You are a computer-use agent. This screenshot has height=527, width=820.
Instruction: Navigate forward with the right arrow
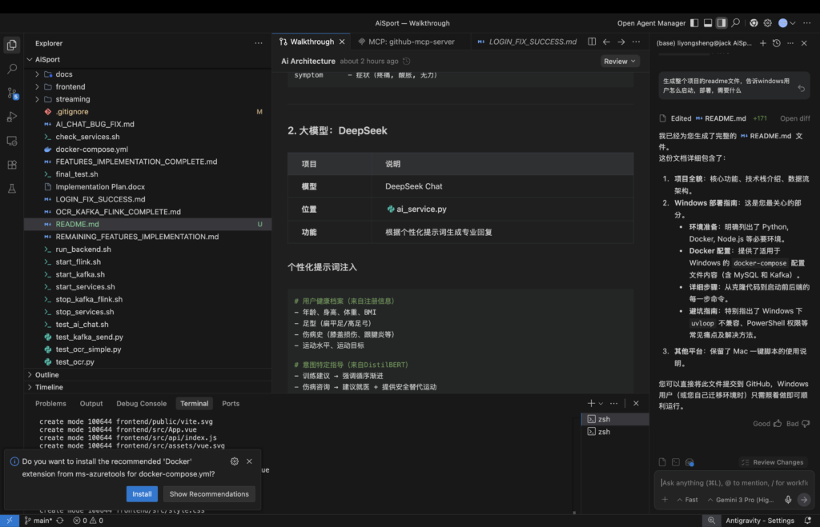[x=621, y=42]
